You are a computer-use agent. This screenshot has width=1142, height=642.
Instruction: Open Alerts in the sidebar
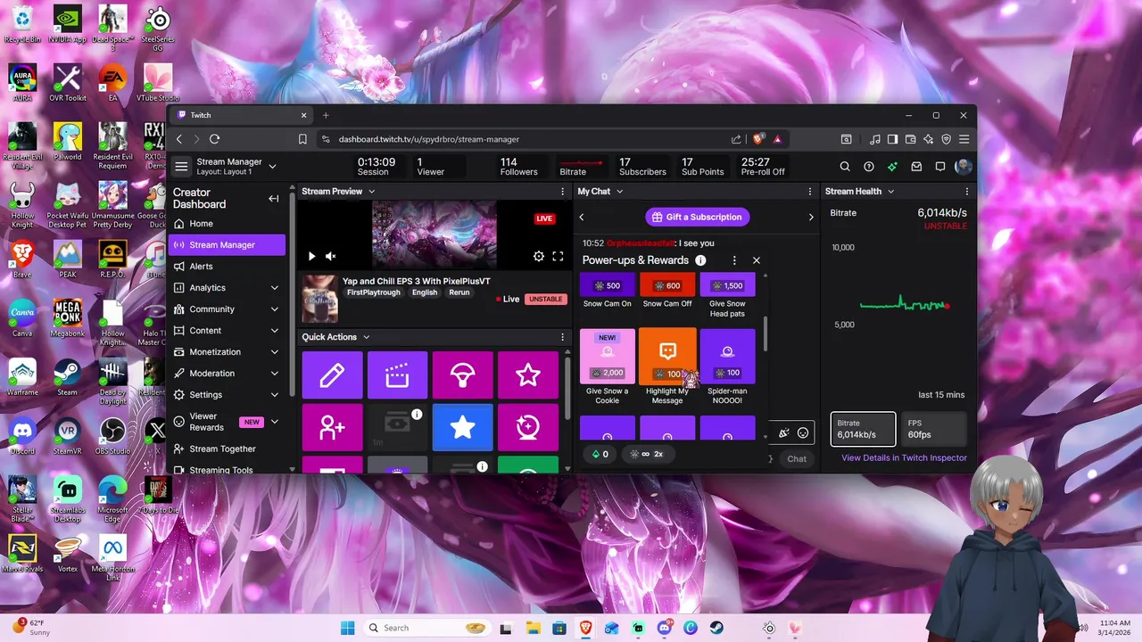pyautogui.click(x=227, y=267)
